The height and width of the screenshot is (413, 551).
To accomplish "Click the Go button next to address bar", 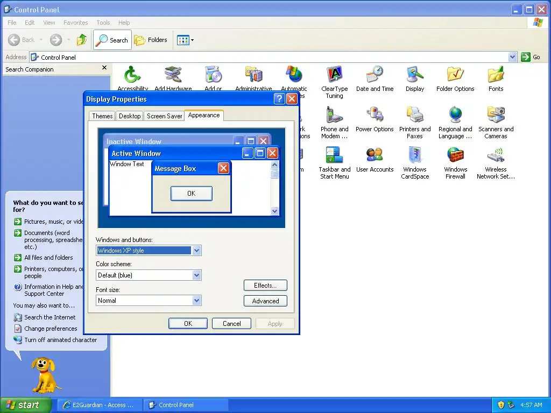I will point(531,57).
